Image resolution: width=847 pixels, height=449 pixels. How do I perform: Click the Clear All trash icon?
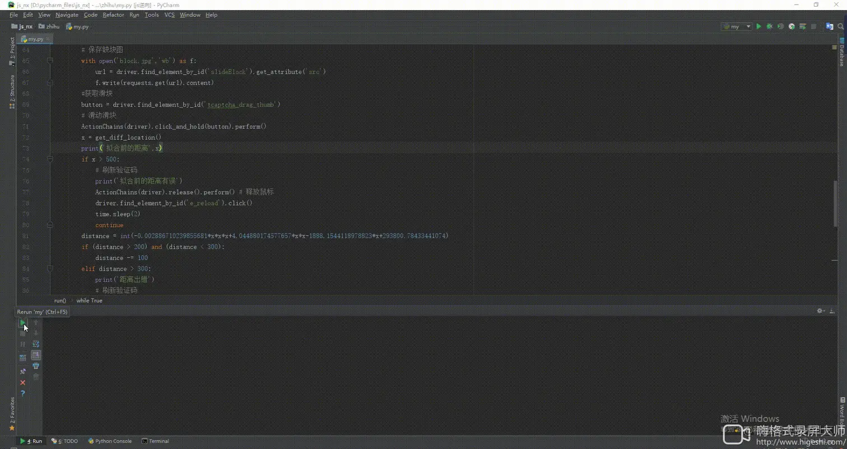click(x=36, y=377)
